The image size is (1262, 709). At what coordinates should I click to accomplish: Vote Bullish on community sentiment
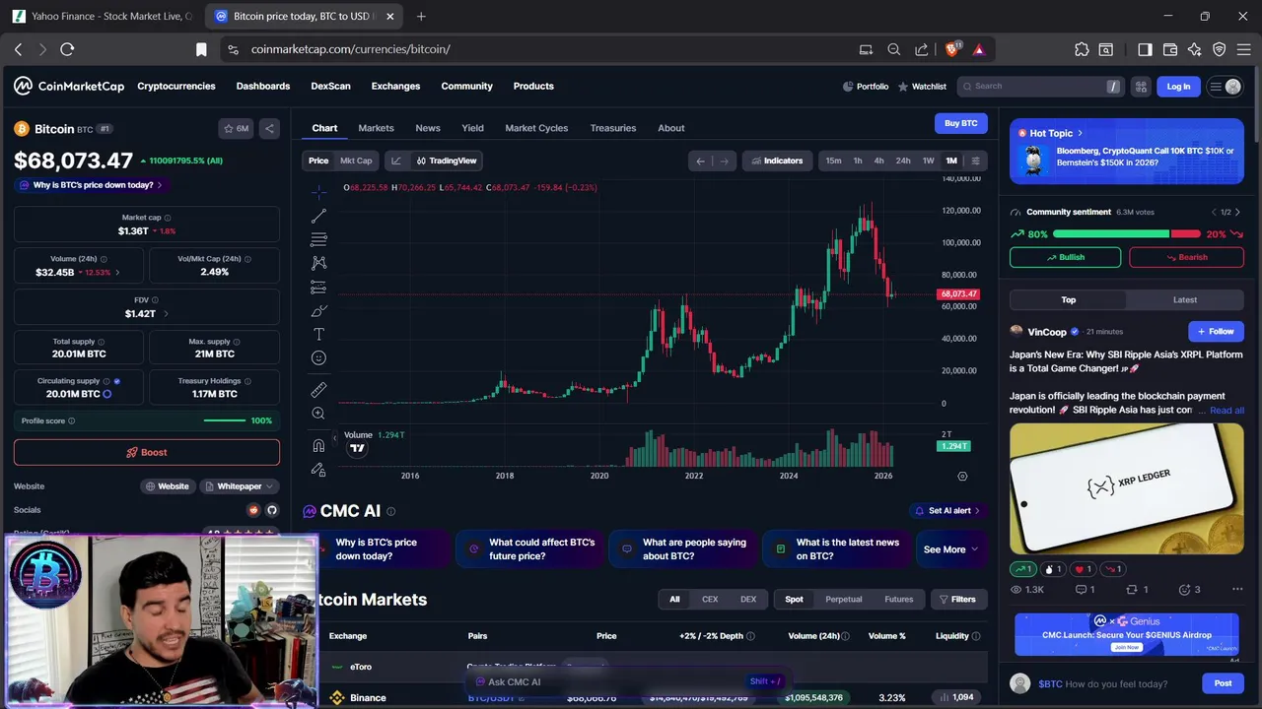pyautogui.click(x=1065, y=257)
